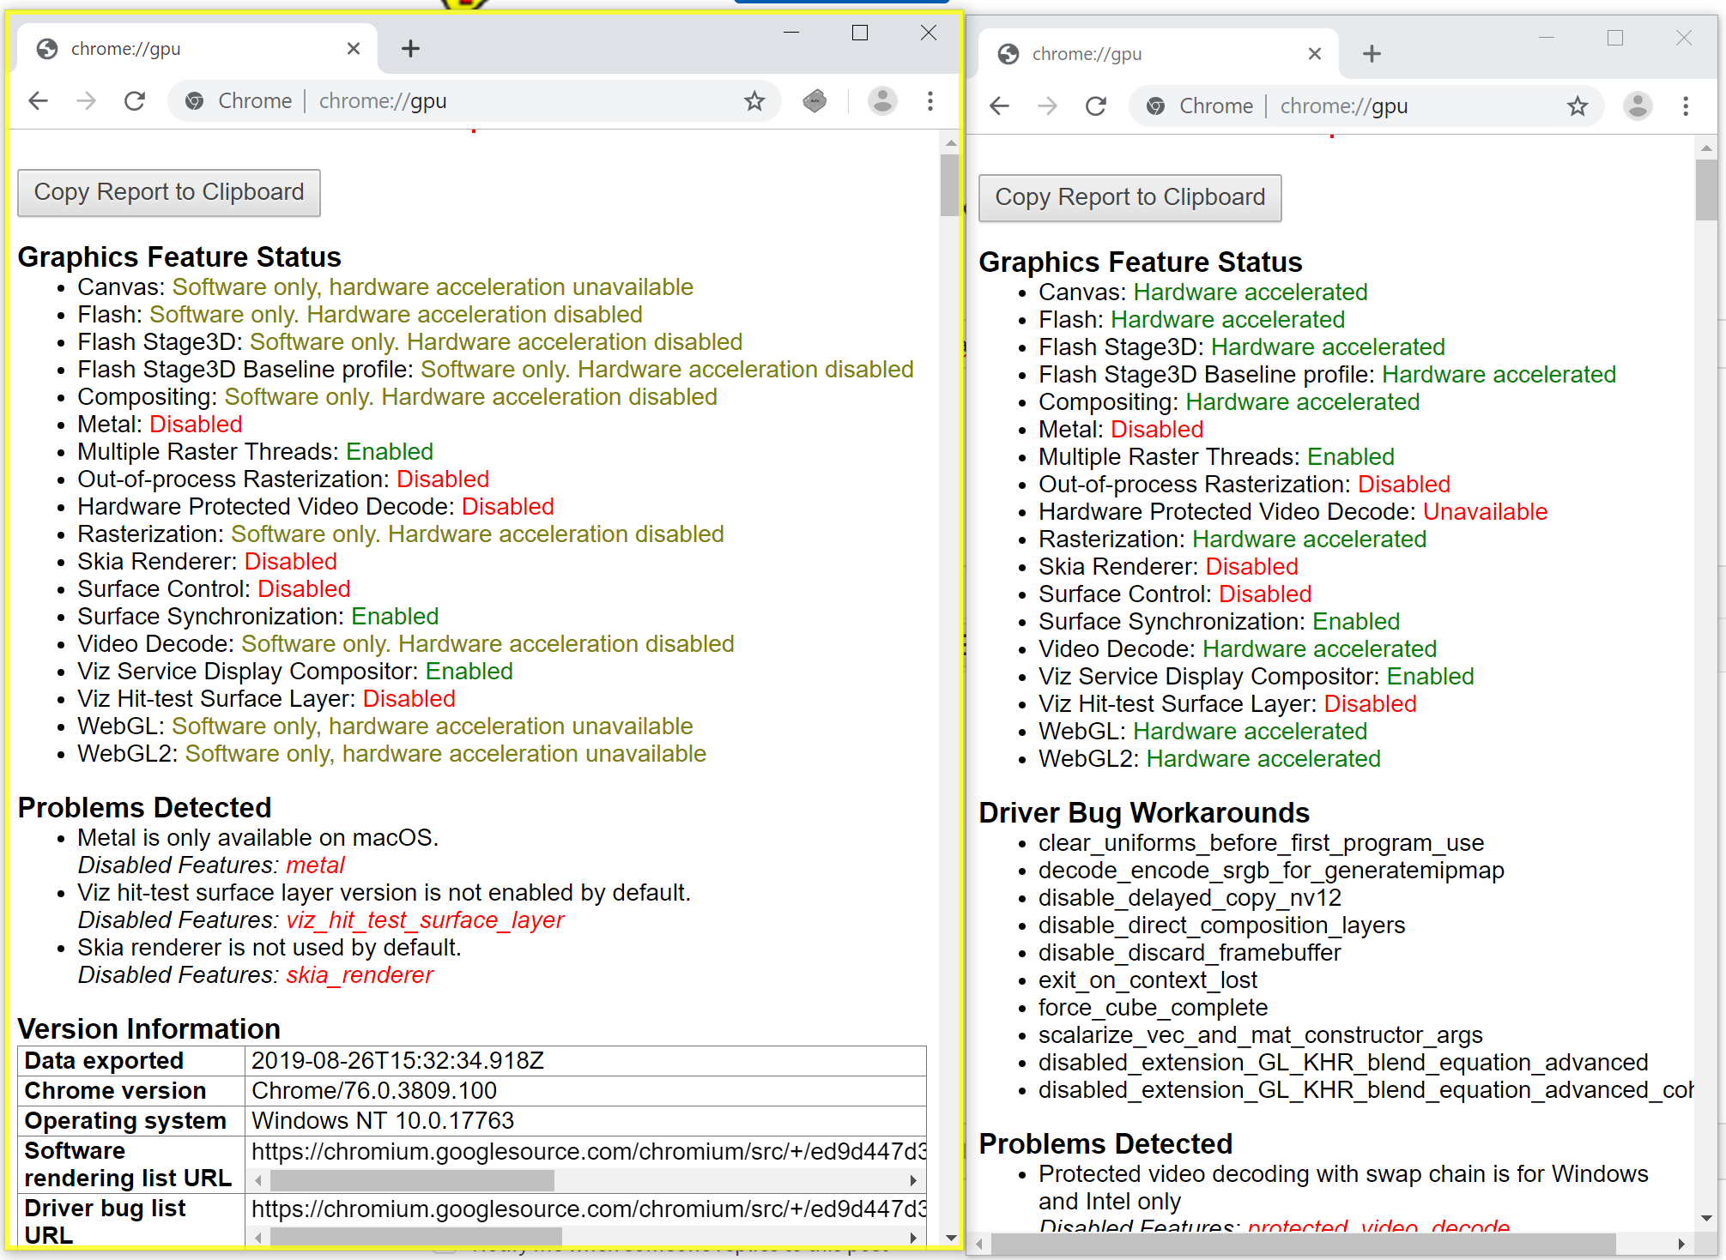Click left arrow of Driver bug list URL scrollbar
The height and width of the screenshot is (1260, 1726).
(257, 1238)
